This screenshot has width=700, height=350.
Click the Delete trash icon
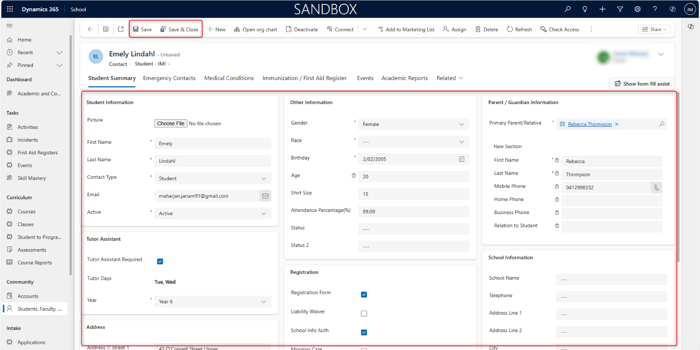pos(478,29)
